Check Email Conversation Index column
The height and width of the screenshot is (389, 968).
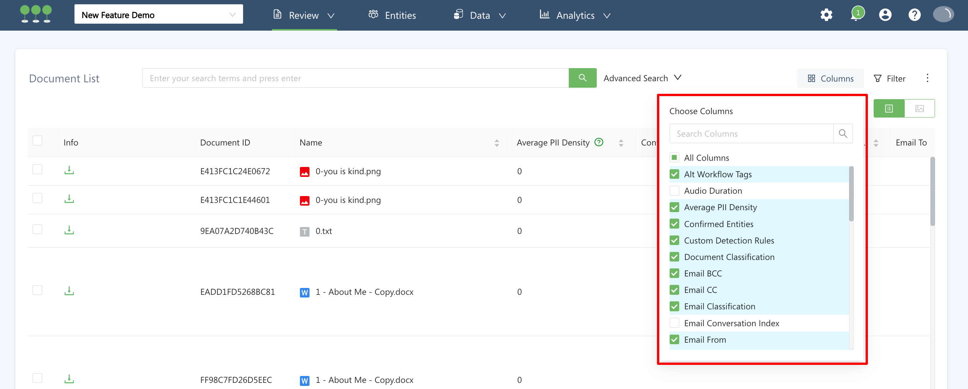(x=674, y=323)
